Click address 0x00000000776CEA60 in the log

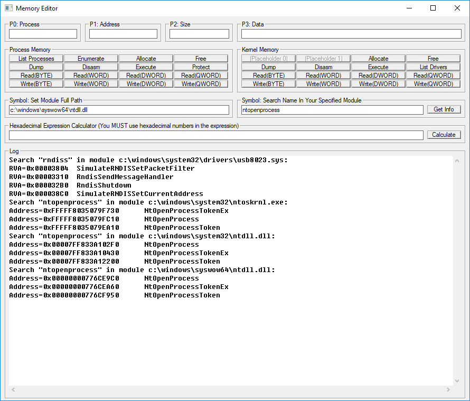81,287
